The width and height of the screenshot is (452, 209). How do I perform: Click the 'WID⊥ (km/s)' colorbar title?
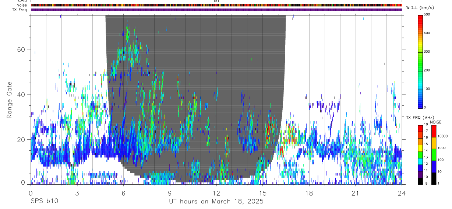coord(419,8)
